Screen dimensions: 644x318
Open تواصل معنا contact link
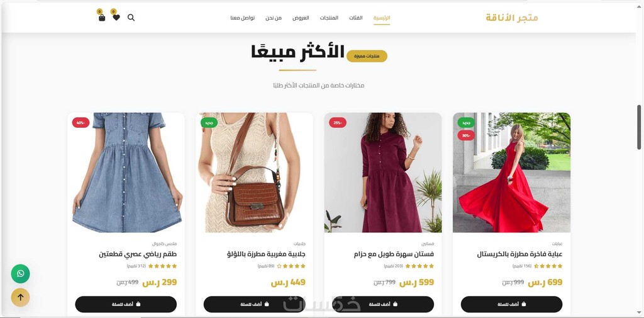point(242,18)
